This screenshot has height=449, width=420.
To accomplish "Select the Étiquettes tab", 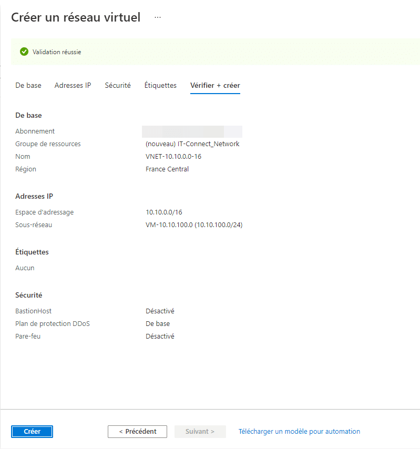I will 160,85.
